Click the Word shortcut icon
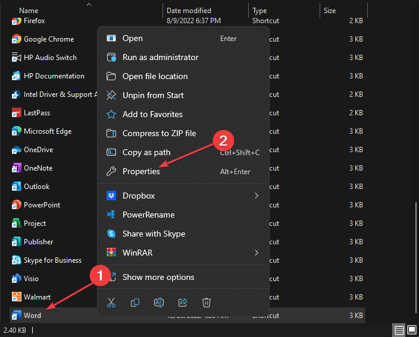419x337 pixels. click(16, 316)
